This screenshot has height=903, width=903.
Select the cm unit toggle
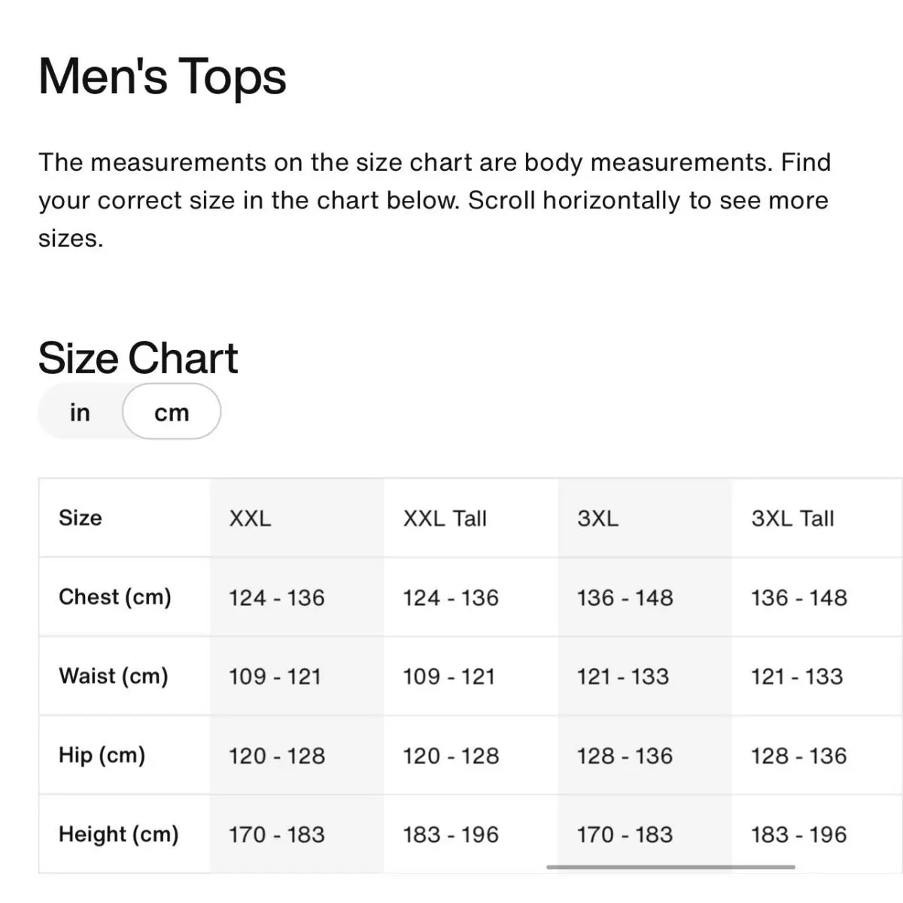pyautogui.click(x=172, y=412)
